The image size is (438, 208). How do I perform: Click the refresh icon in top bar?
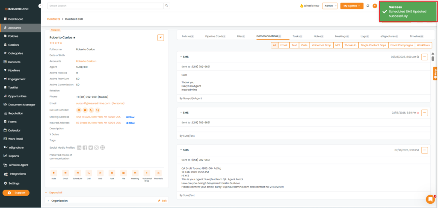[x=368, y=6]
